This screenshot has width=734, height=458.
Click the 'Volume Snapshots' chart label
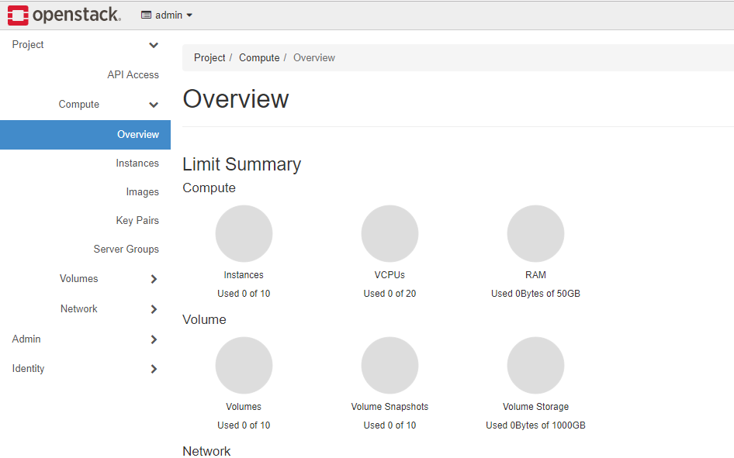tap(390, 407)
